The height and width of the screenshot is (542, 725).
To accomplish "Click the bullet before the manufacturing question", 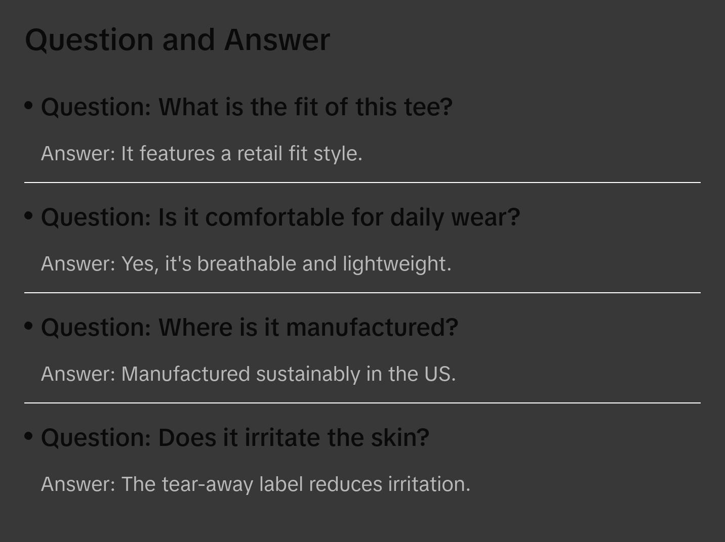I will click(29, 326).
